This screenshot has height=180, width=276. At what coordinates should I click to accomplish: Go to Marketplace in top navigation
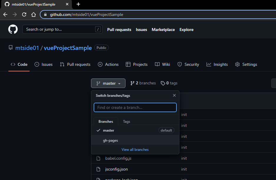163,30
